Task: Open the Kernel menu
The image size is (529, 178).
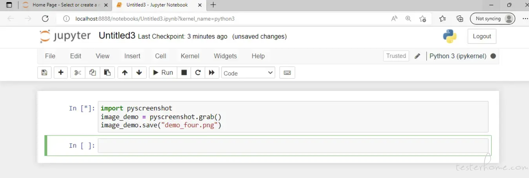Action: pyautogui.click(x=190, y=56)
